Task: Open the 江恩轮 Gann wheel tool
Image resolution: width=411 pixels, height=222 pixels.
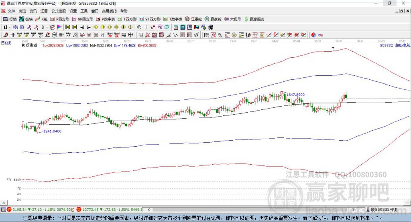Action: tap(193, 19)
